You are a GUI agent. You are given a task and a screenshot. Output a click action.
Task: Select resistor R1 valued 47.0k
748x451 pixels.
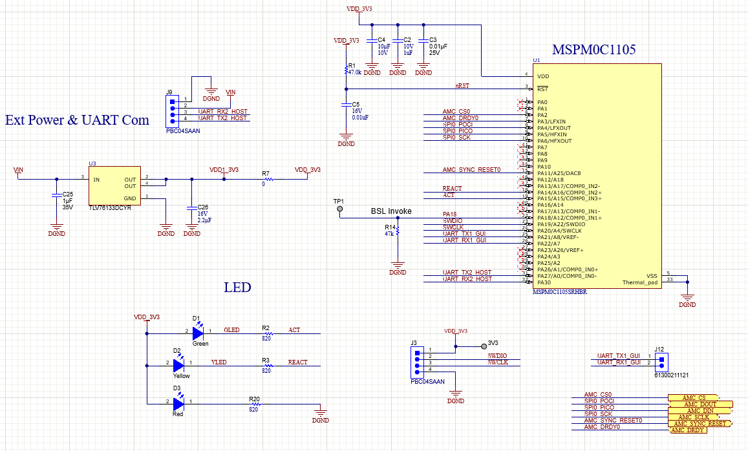point(347,68)
